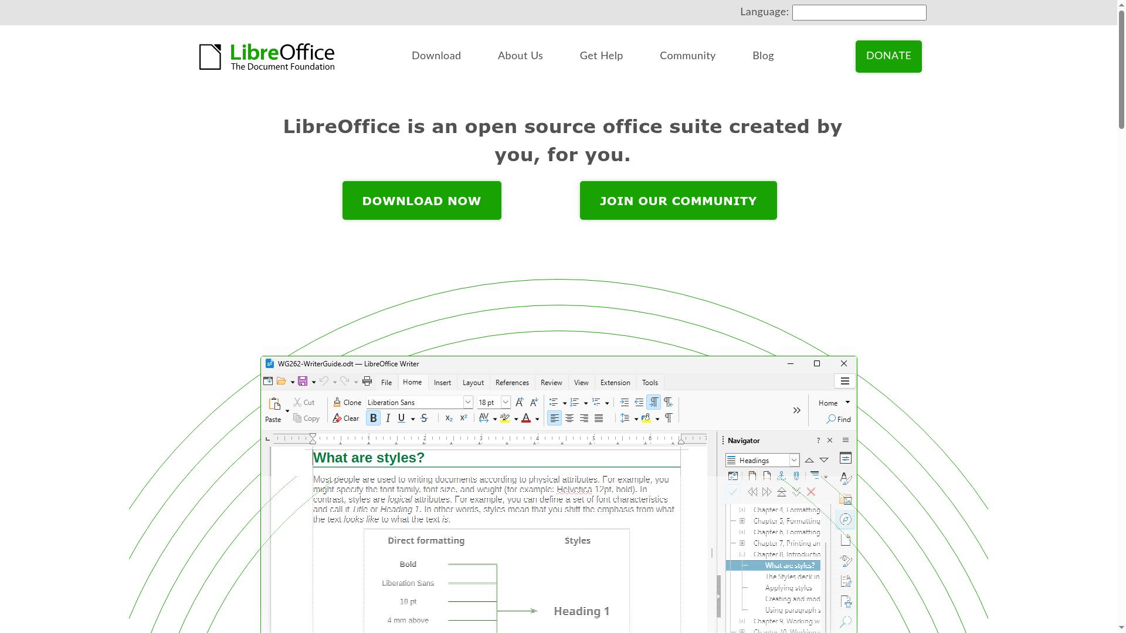The height and width of the screenshot is (633, 1126).
Task: Click the LibreOffice logo in the header
Action: 267,57
